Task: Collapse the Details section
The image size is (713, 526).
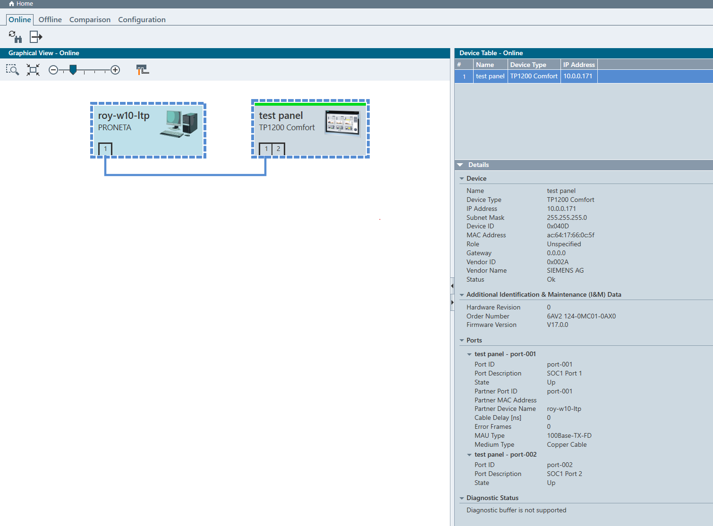Action: pyautogui.click(x=460, y=165)
